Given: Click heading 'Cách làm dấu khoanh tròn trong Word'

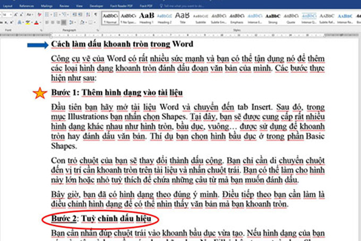Looking at the screenshot, I should tap(122, 44).
